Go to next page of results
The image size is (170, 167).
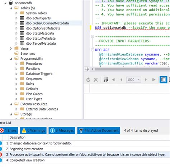click(x=146, y=80)
